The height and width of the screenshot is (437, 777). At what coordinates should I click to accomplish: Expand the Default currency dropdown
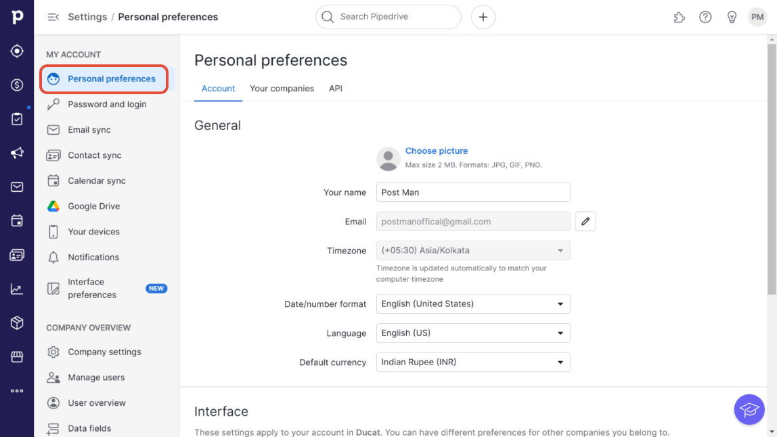pyautogui.click(x=473, y=362)
